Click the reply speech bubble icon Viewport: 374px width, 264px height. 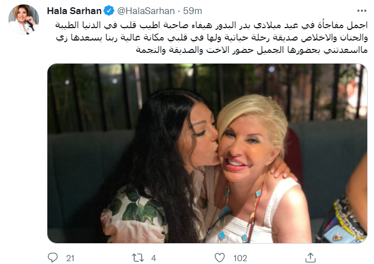pos(52,258)
